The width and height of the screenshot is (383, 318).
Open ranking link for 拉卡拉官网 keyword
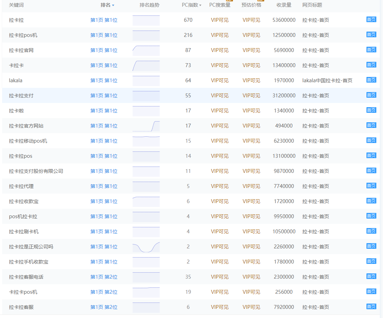point(104,50)
